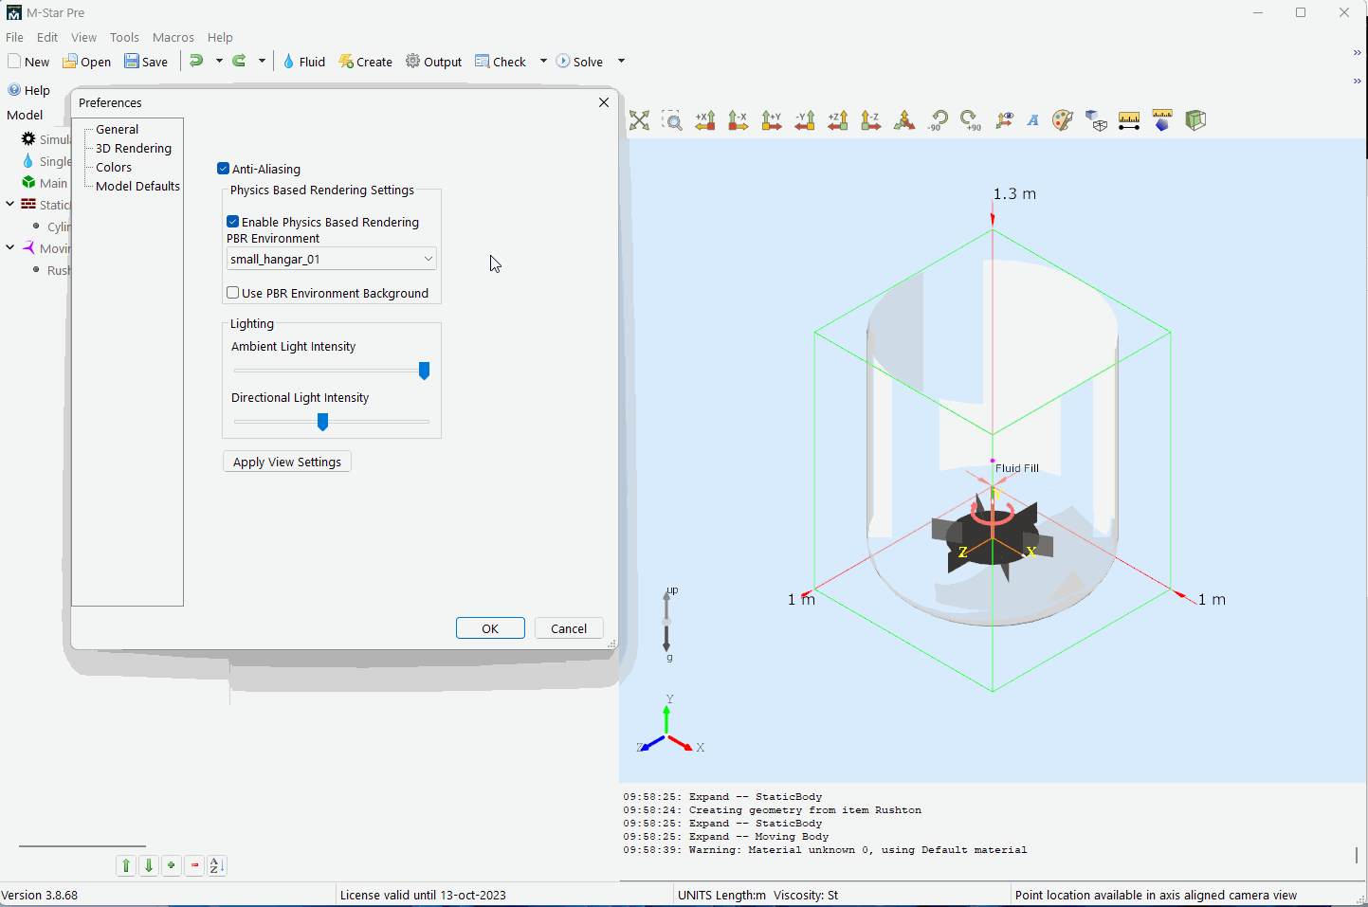Viewport: 1368px width, 907px height.
Task: Add item with green plus button
Action: 172,865
